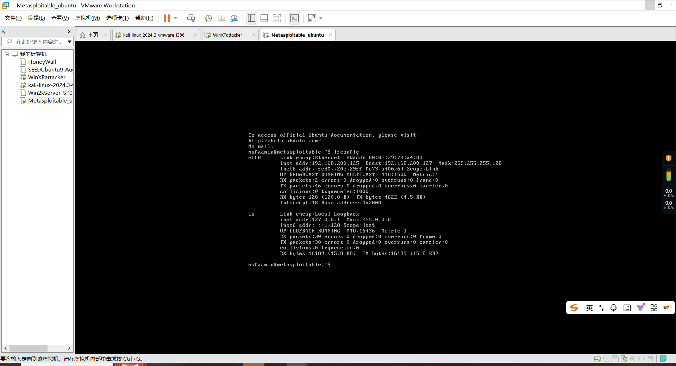676x366 pixels.
Task: Select 我的计算机 in the library tree
Action: [33, 54]
